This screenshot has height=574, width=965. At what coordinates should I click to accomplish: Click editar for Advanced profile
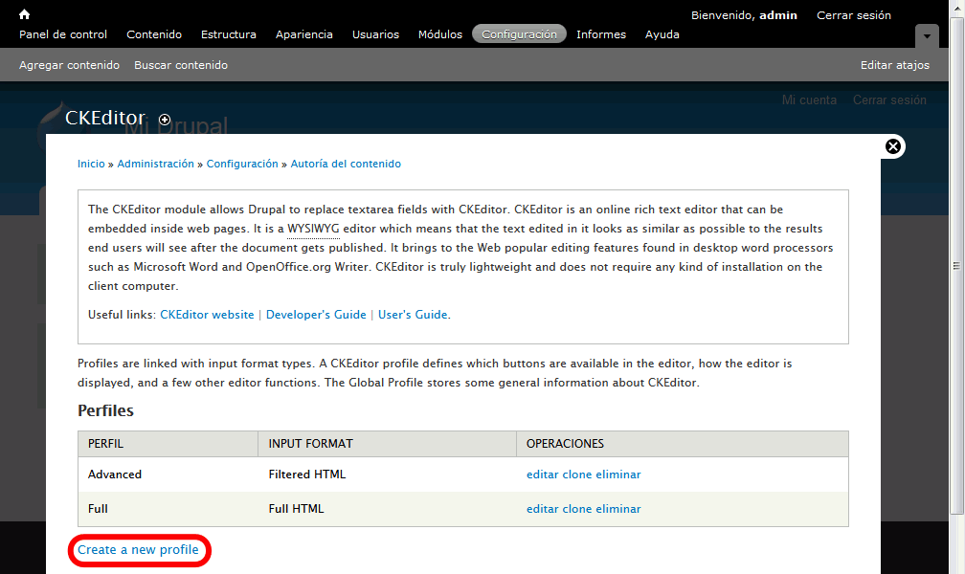542,475
